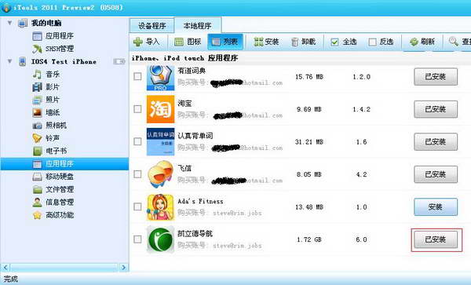This screenshot has width=471, height=285.
Task: Click 安装 button for Ada's Fitness
Action: pyautogui.click(x=436, y=206)
